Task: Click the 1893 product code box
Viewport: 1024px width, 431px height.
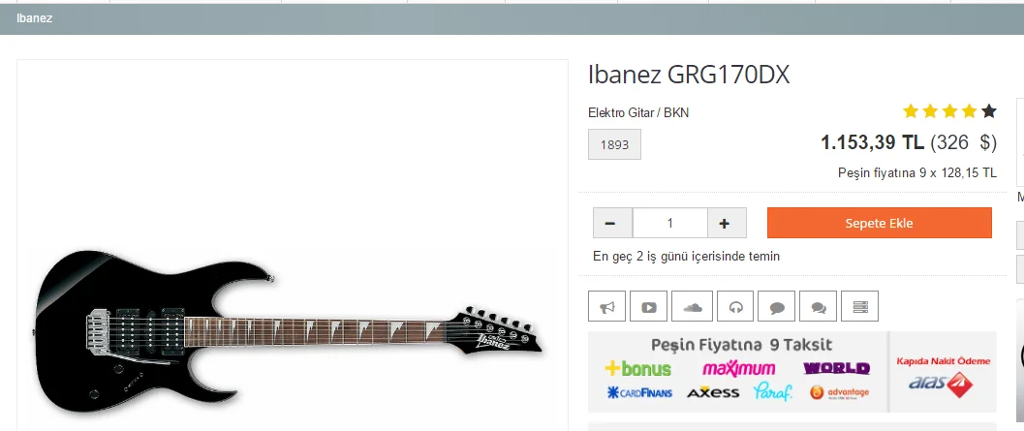Action: pyautogui.click(x=614, y=144)
